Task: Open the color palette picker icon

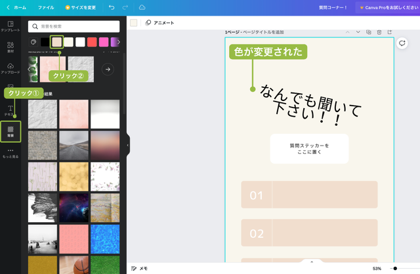Action: click(34, 42)
